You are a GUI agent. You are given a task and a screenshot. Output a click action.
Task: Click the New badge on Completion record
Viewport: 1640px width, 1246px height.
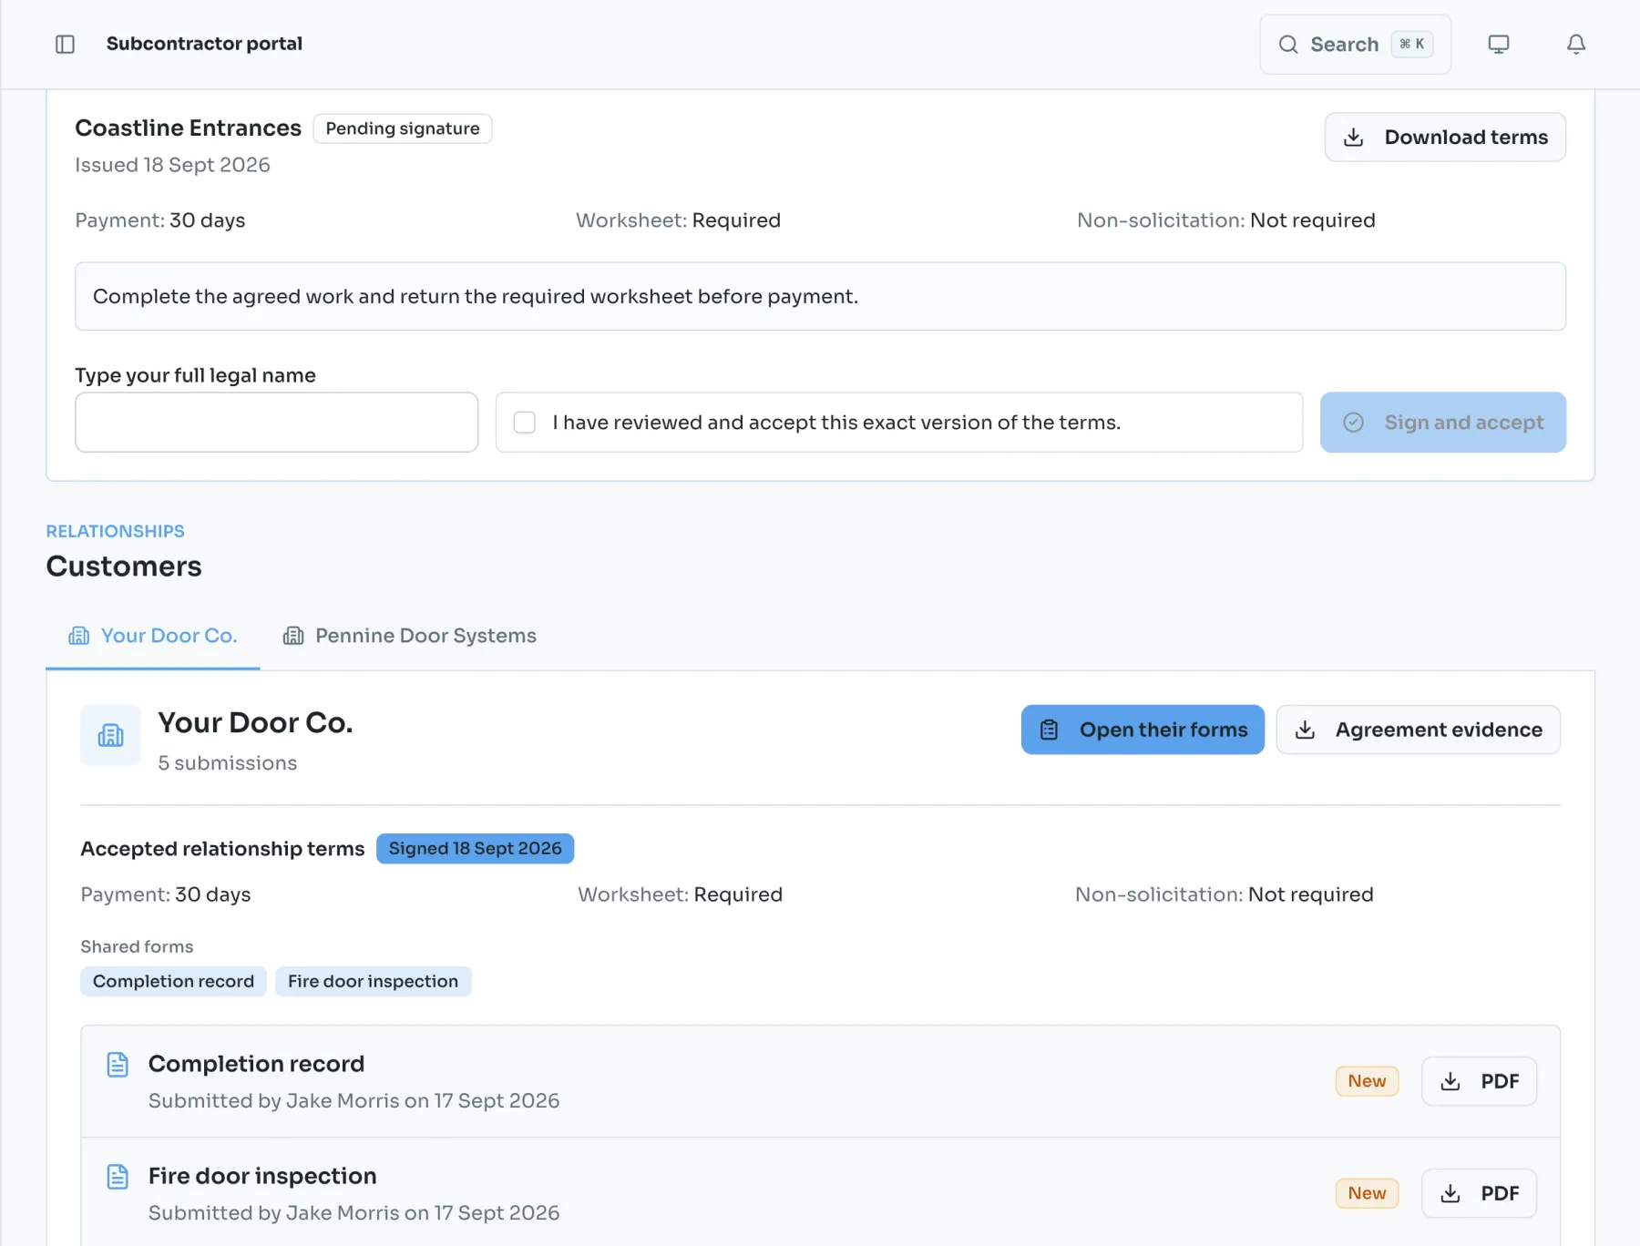1367,1081
